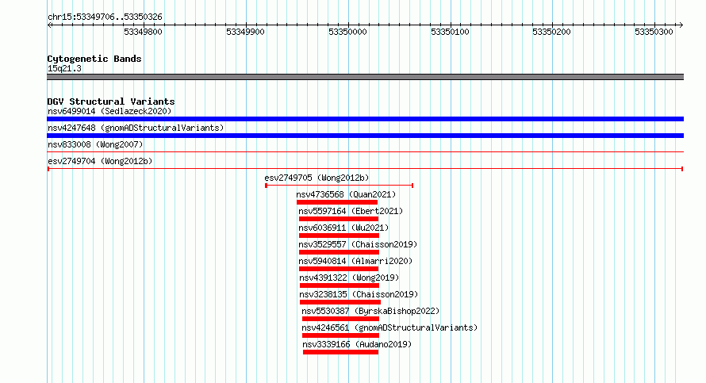
Task: Click the red bar under nsv3529557
Action: pyautogui.click(x=339, y=252)
